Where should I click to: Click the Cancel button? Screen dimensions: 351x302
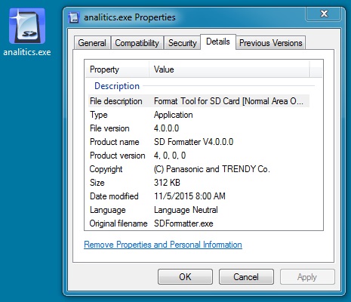coord(246,277)
